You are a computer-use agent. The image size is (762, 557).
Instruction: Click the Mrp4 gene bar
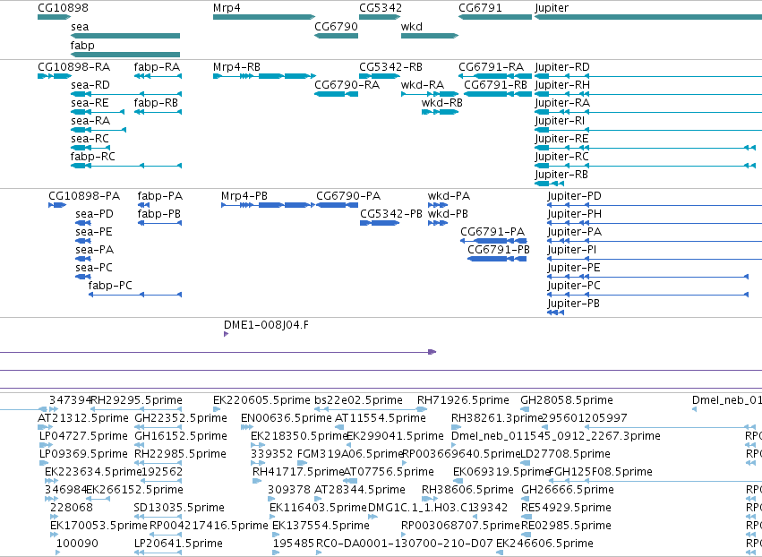point(264,17)
